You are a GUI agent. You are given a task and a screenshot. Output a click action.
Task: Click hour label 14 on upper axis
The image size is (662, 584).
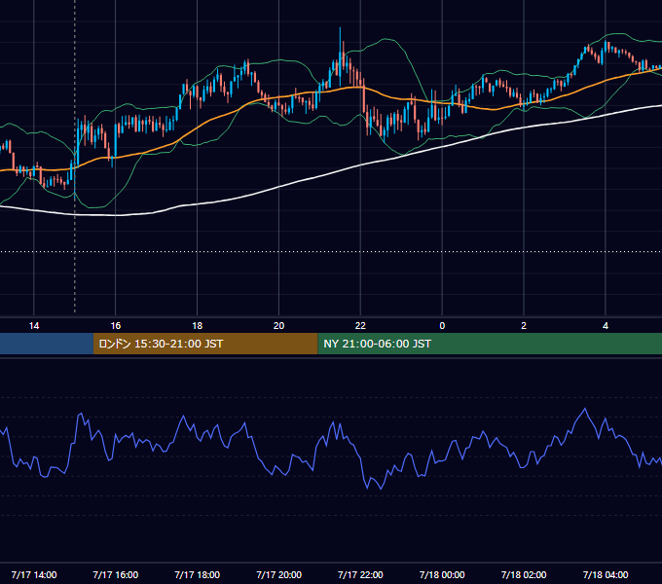tap(34, 325)
